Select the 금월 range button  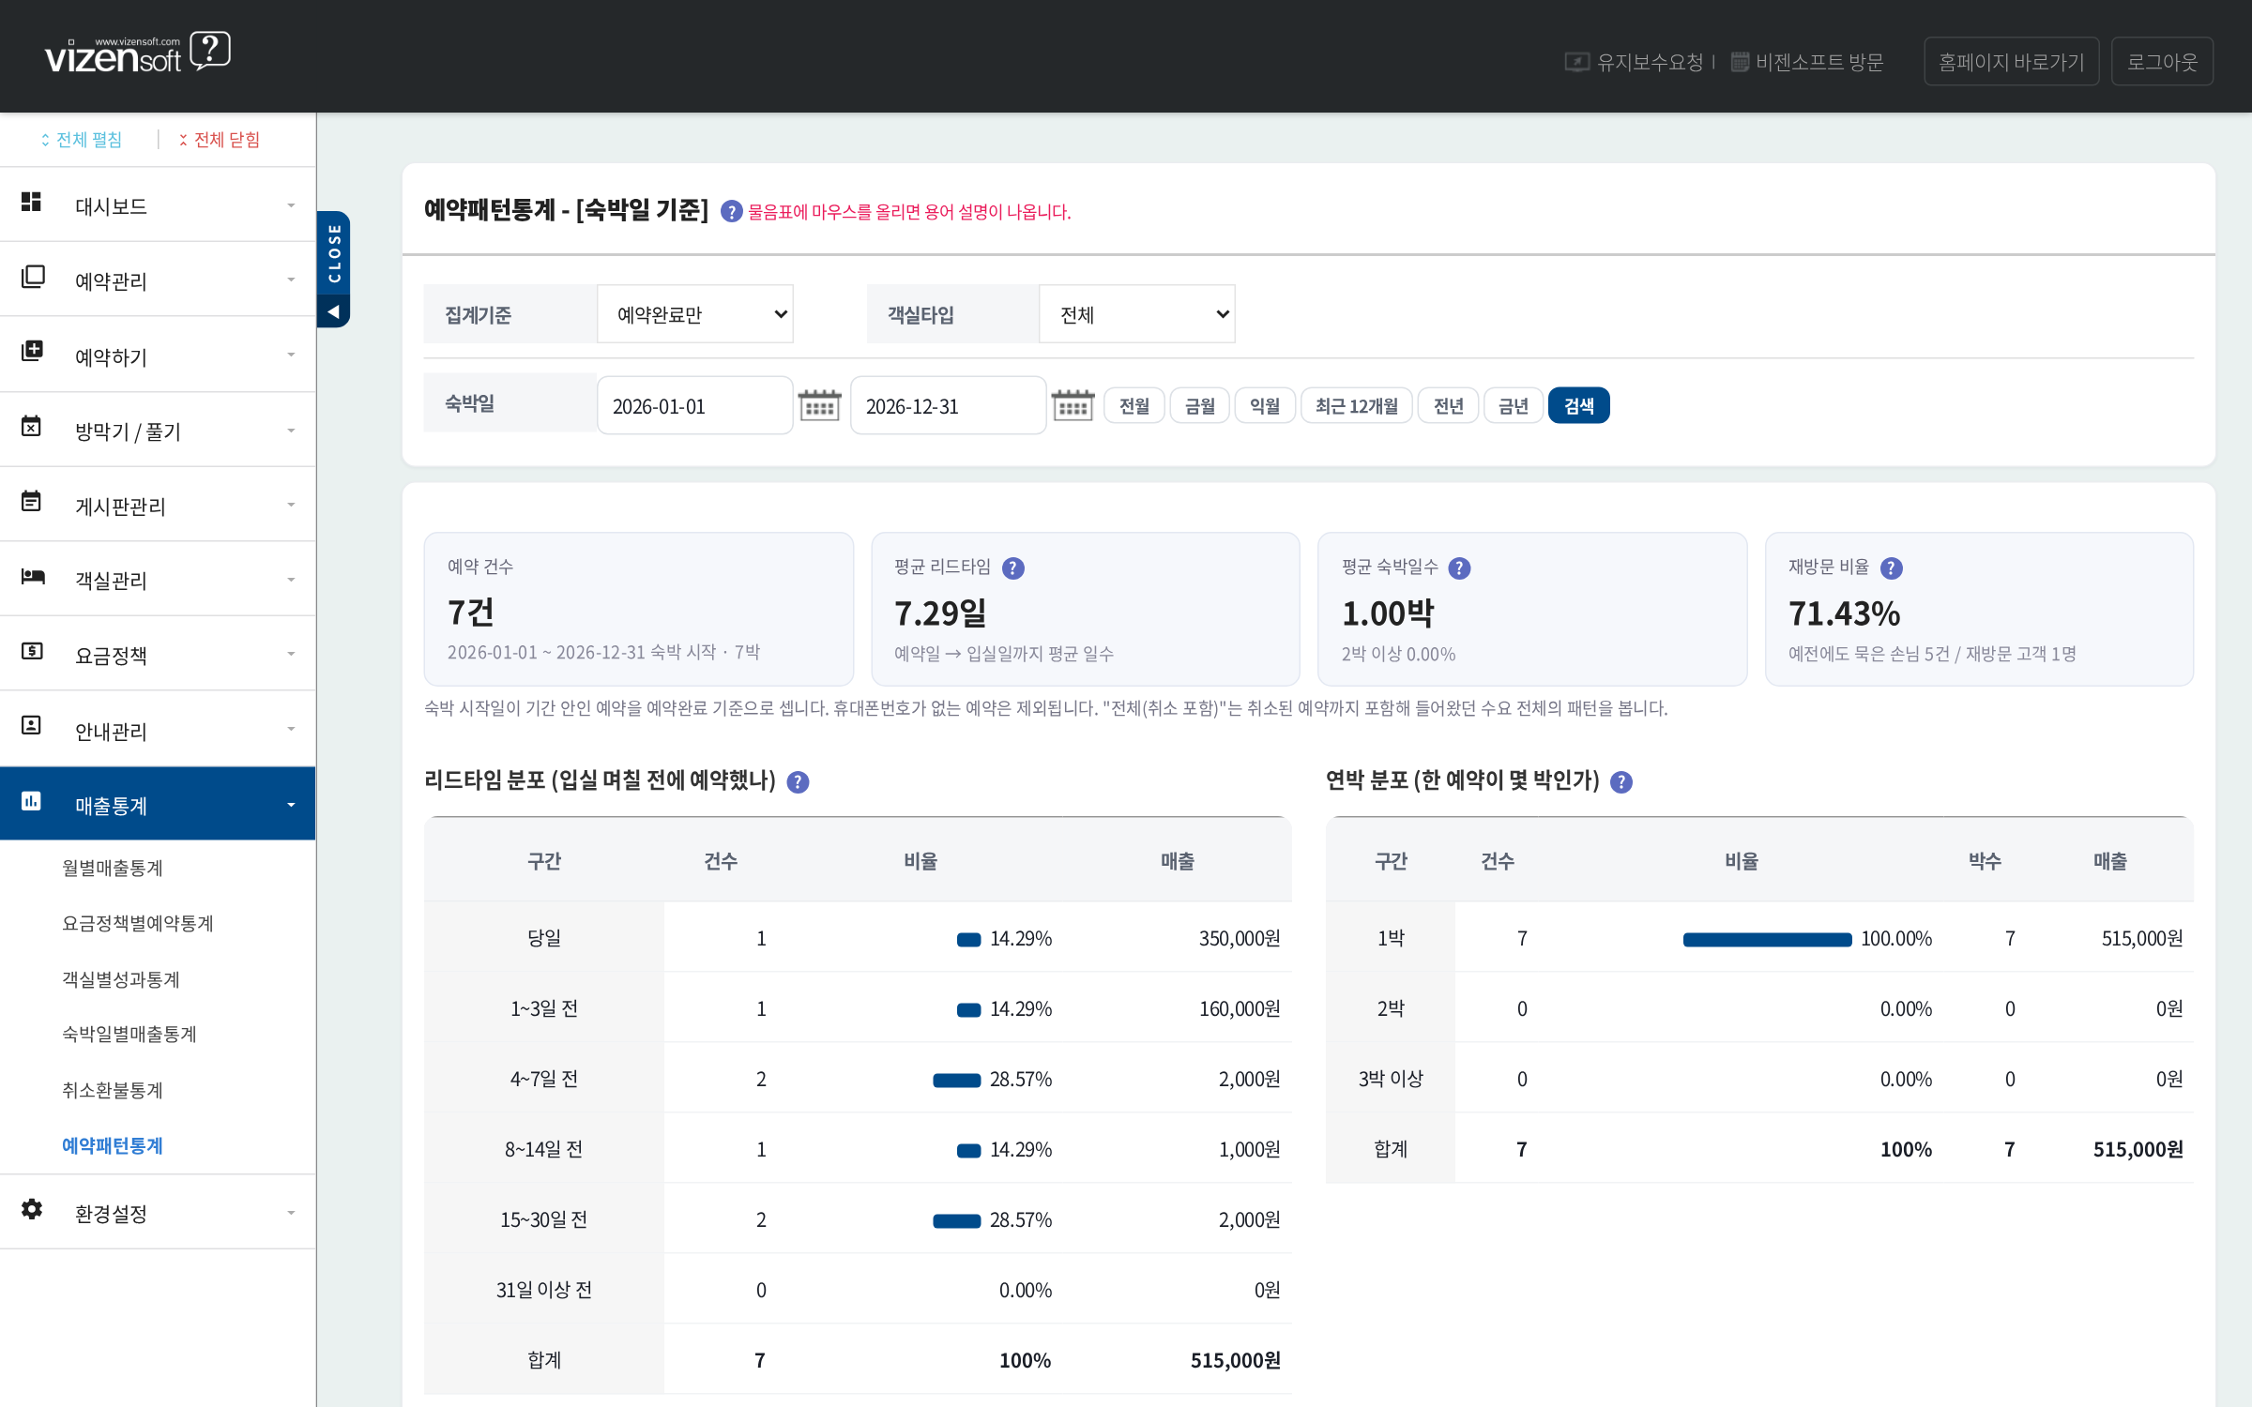click(1199, 405)
